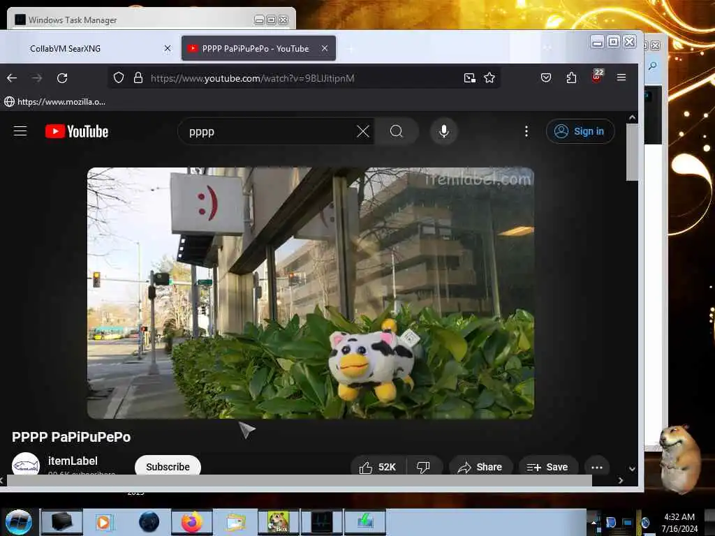
Task: Open picture-in-picture icon in address bar
Action: pyautogui.click(x=470, y=78)
